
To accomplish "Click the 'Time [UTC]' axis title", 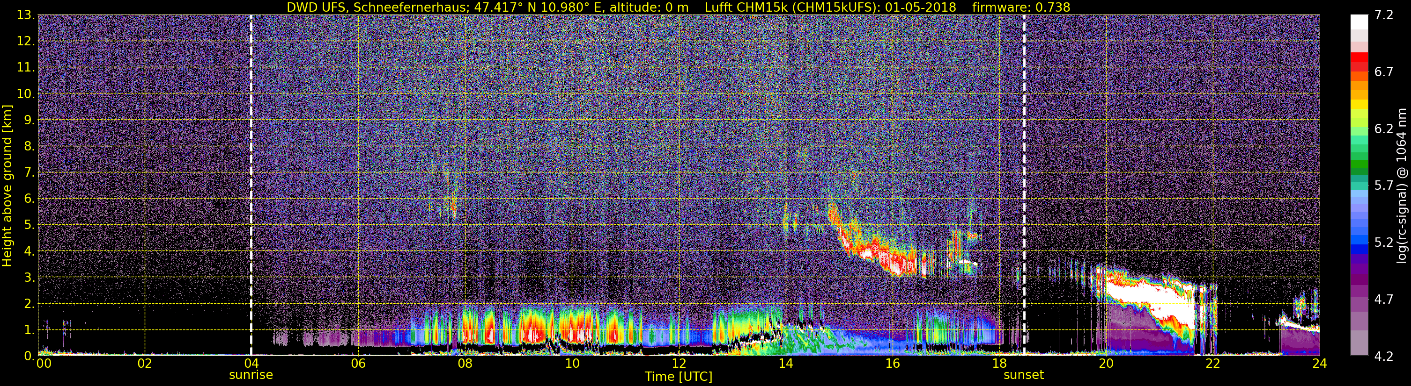I will [x=679, y=377].
